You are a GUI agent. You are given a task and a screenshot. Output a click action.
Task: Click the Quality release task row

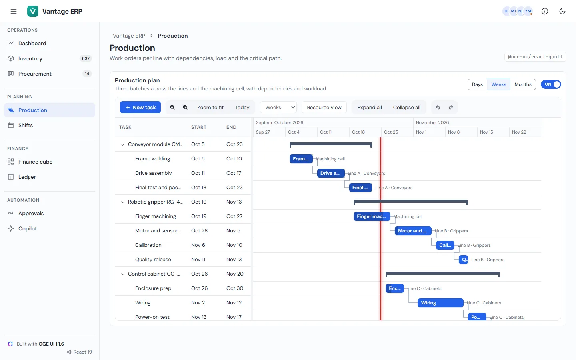point(183,260)
